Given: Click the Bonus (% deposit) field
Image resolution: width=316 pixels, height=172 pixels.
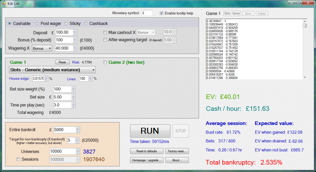Looking at the screenshot, I should [x=64, y=40].
